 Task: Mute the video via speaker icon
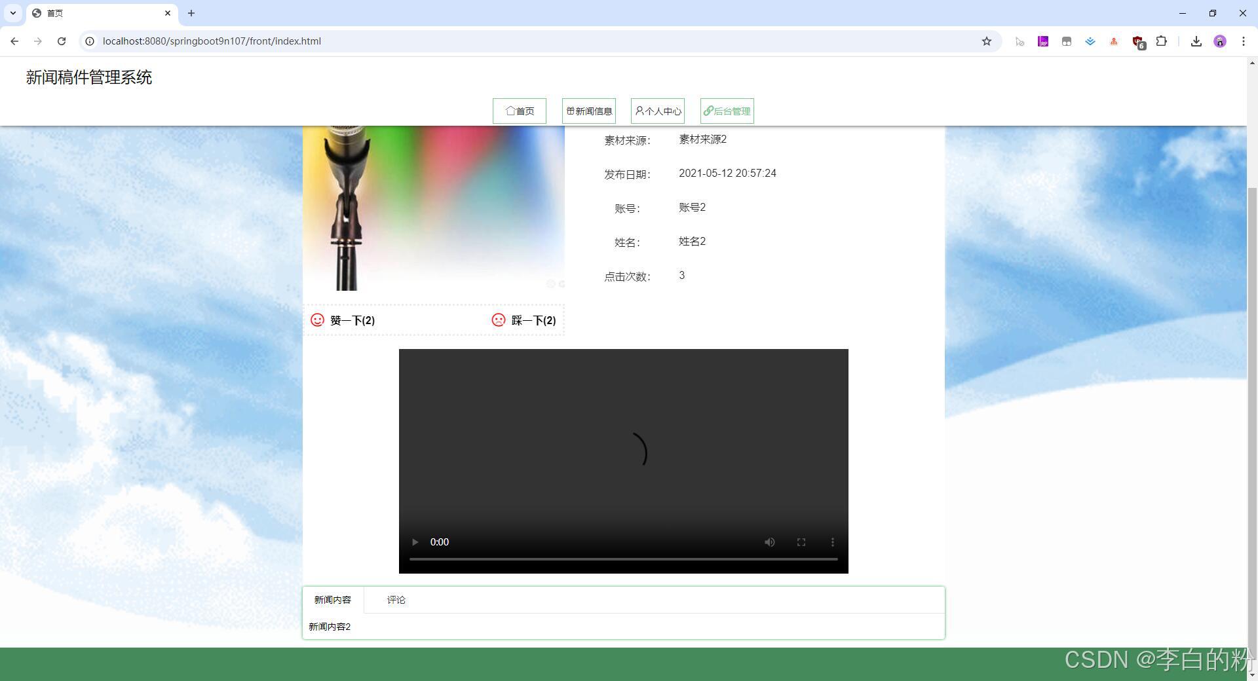[770, 542]
